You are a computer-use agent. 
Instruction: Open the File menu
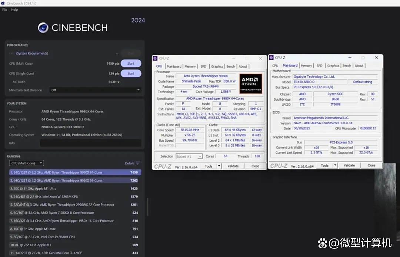click(x=4, y=10)
